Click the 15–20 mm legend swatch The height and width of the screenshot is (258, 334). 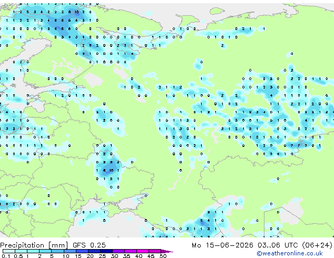point(82,251)
